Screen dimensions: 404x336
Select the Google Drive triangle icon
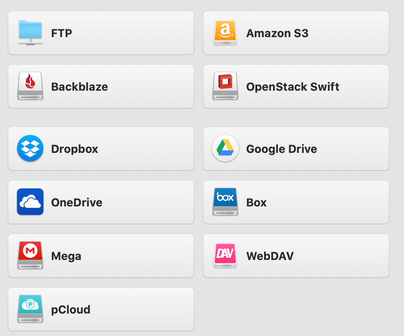[x=225, y=148]
